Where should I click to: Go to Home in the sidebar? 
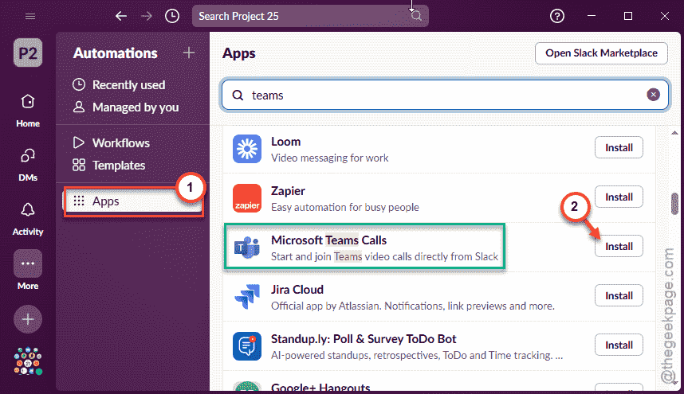click(x=28, y=111)
